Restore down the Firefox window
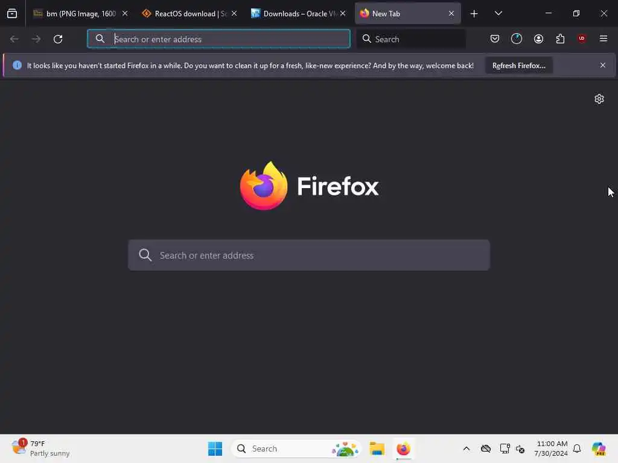Viewport: 618px width, 463px height. [x=576, y=13]
